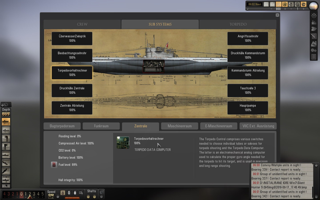Select the ÜberwasserZieloptik system
Viewport: 320px width, 200px height.
pyautogui.click(x=72, y=38)
